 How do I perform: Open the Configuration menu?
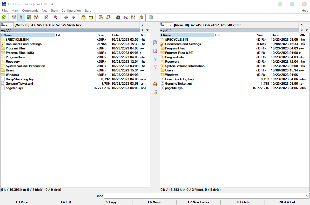tap(71, 10)
